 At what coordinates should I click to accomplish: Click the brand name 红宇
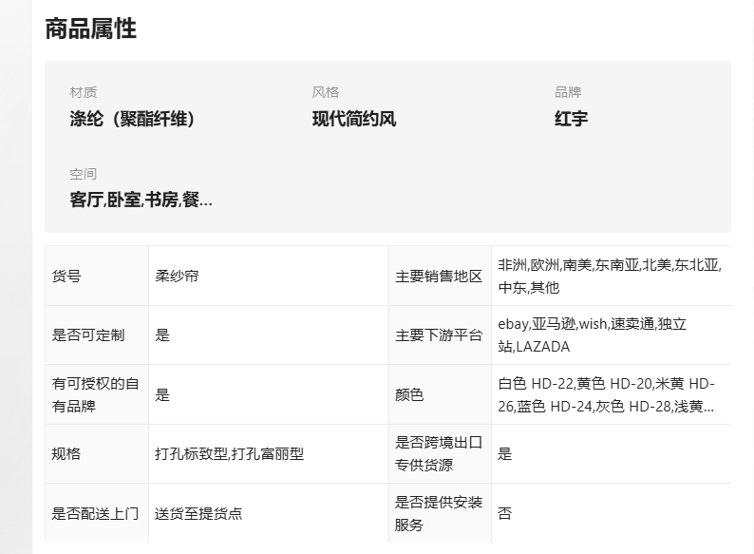tap(571, 119)
